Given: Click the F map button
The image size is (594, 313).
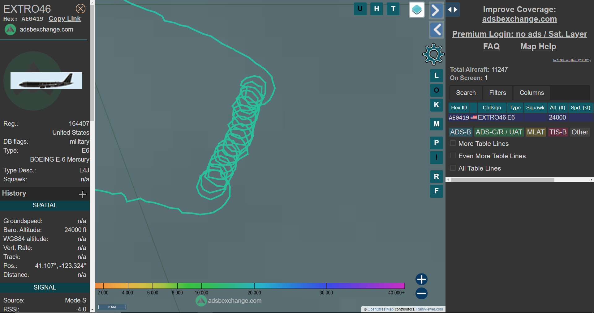Looking at the screenshot, I should click(x=437, y=191).
